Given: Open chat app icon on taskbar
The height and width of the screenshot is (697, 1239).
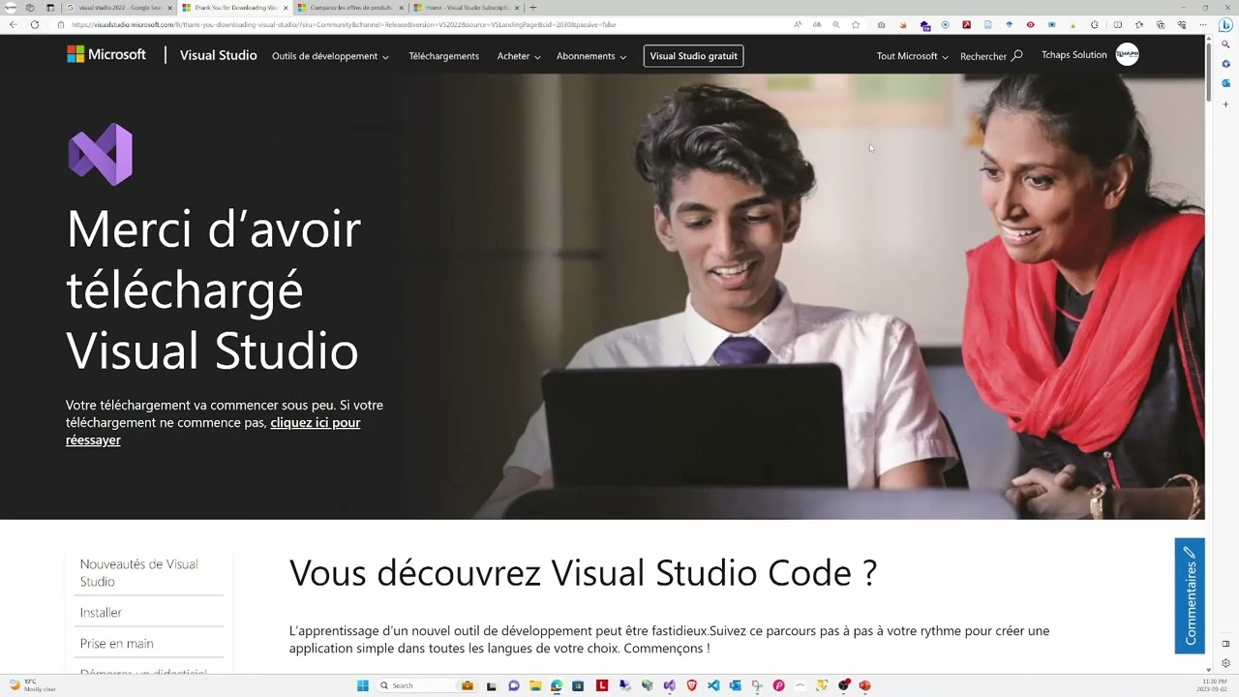Looking at the screenshot, I should click(x=514, y=685).
